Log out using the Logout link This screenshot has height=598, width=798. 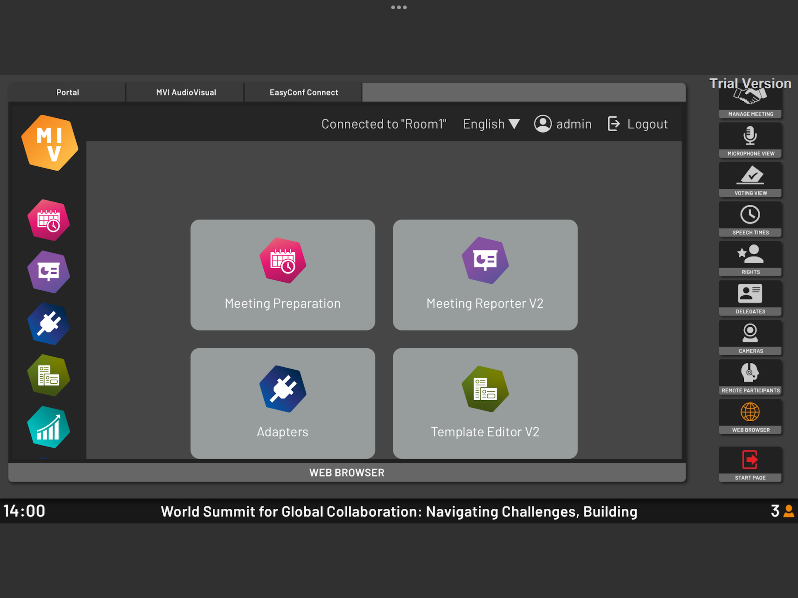click(637, 124)
